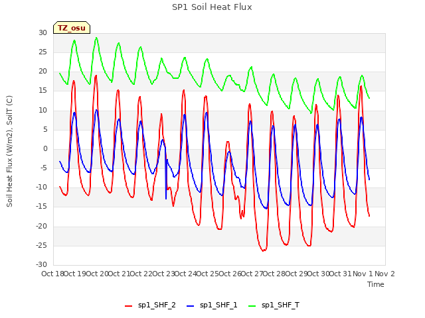Click the blue sp1_SHF_1 legend swatch
The image size is (425, 318).
click(191, 306)
